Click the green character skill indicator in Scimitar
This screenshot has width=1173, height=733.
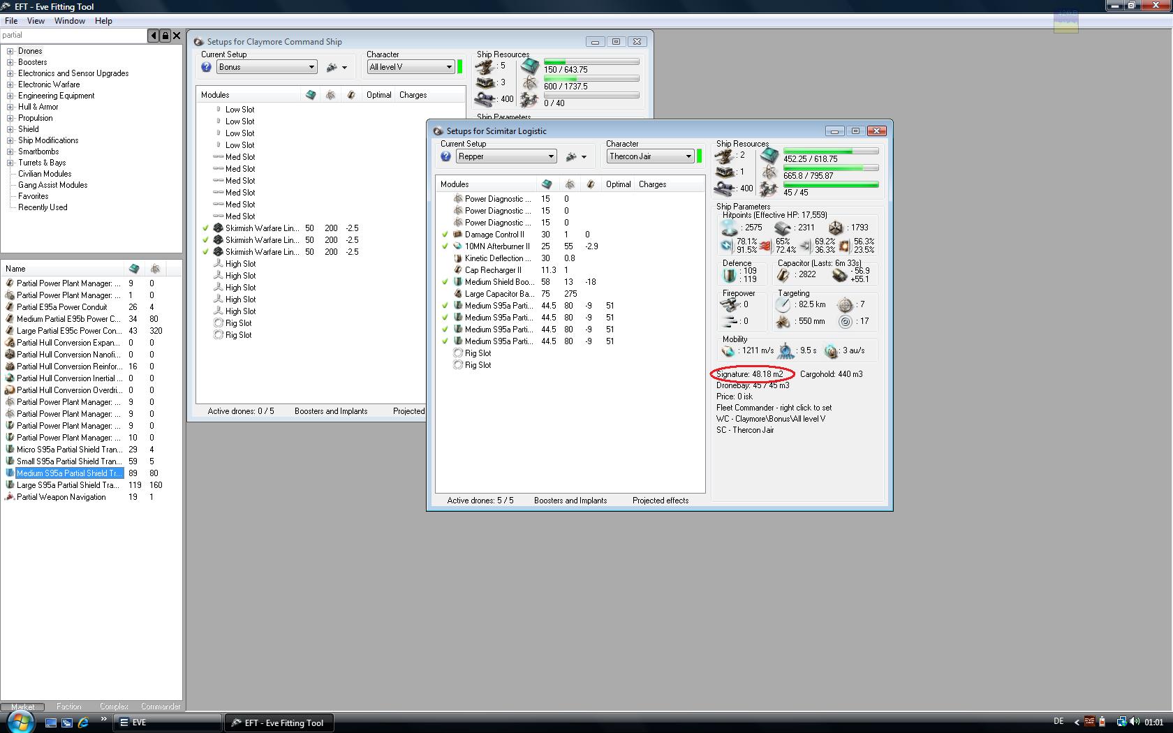pyautogui.click(x=699, y=156)
